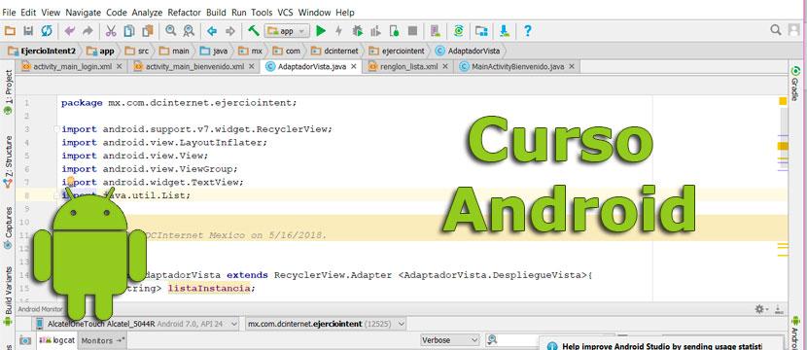Click the dcinternet breadcrumb folder
The width and height of the screenshot is (807, 350).
tap(335, 51)
